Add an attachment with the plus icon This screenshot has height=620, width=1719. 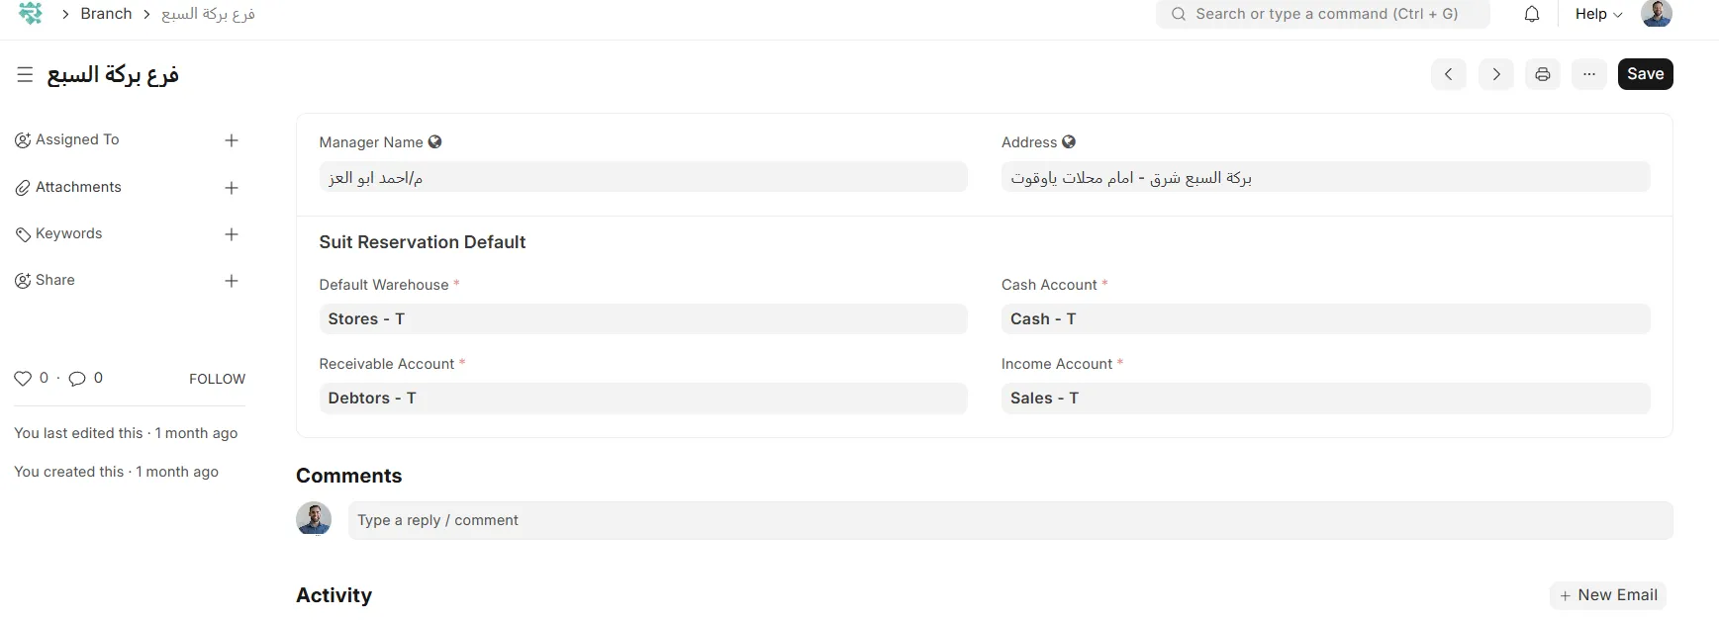coord(232,188)
